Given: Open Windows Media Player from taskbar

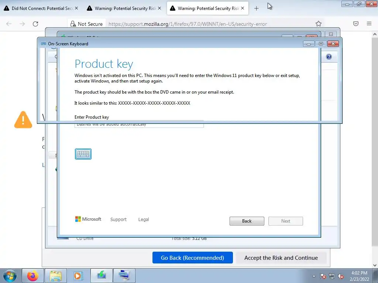Looking at the screenshot, I should (78, 276).
